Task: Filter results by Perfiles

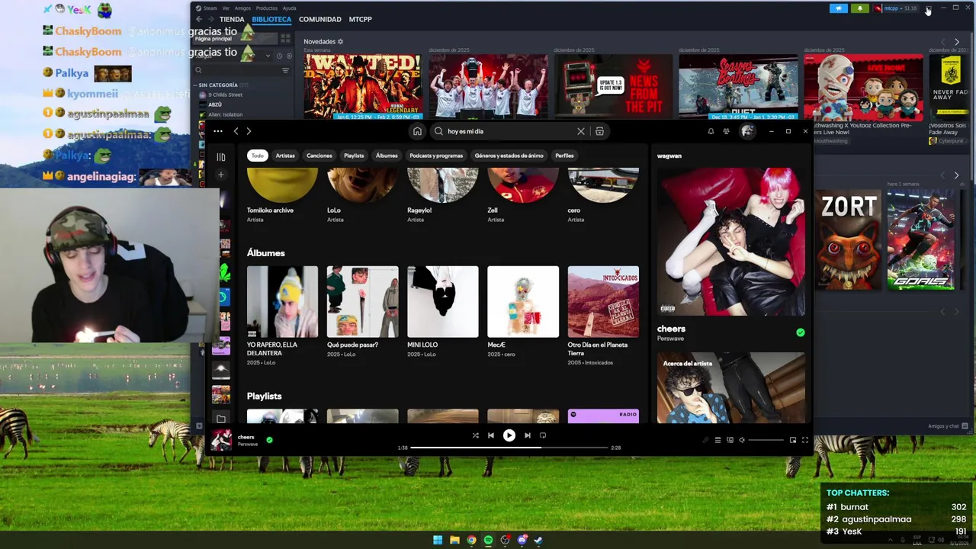Action: coord(564,156)
